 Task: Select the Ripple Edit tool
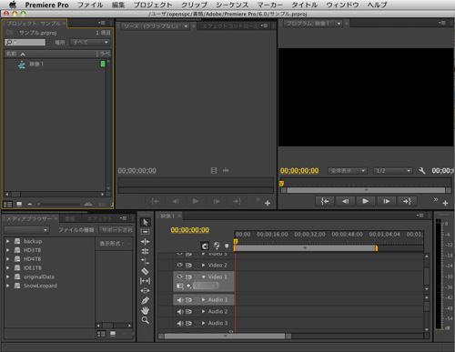146,242
